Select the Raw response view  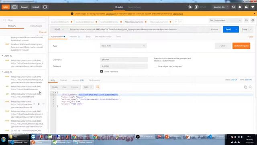64,87
